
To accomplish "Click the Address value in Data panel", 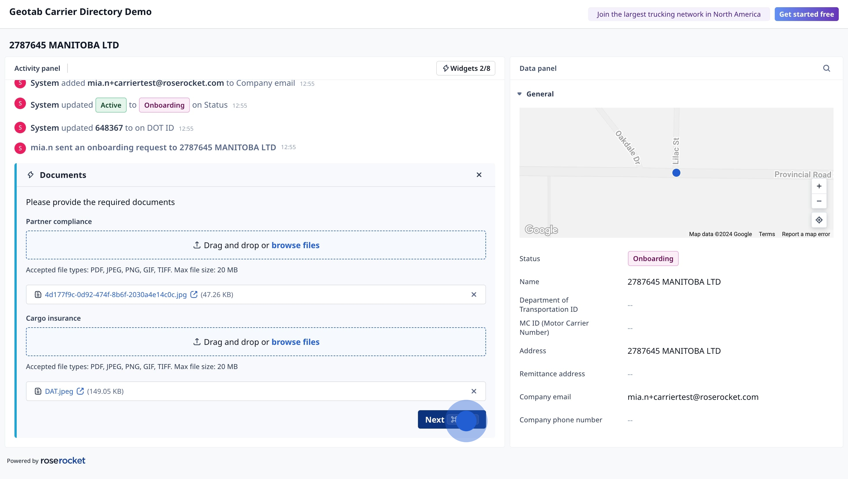I will pos(674,351).
